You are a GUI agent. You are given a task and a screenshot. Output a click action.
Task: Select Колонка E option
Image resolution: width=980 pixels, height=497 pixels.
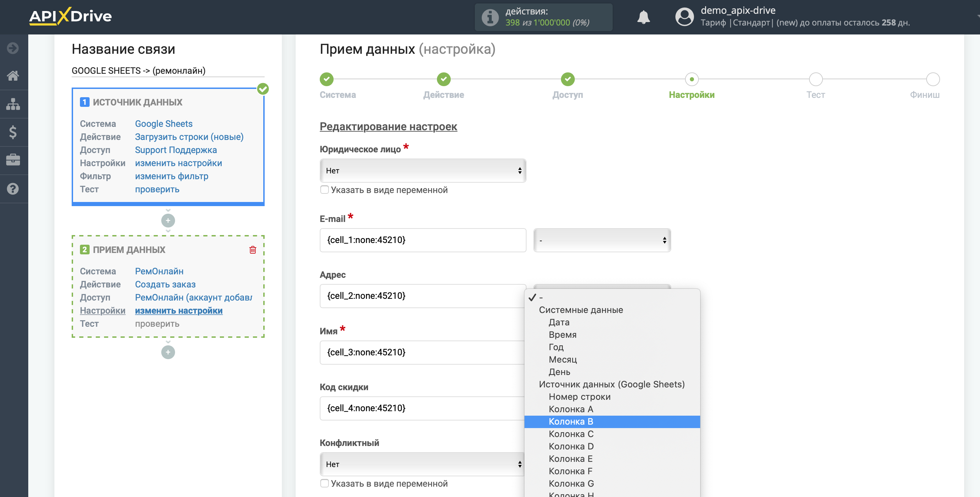[612, 459]
